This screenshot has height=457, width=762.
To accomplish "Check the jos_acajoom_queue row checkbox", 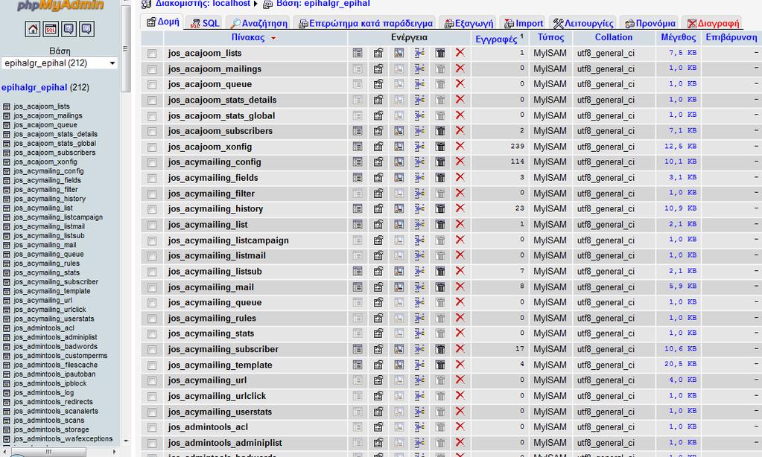I will click(152, 85).
